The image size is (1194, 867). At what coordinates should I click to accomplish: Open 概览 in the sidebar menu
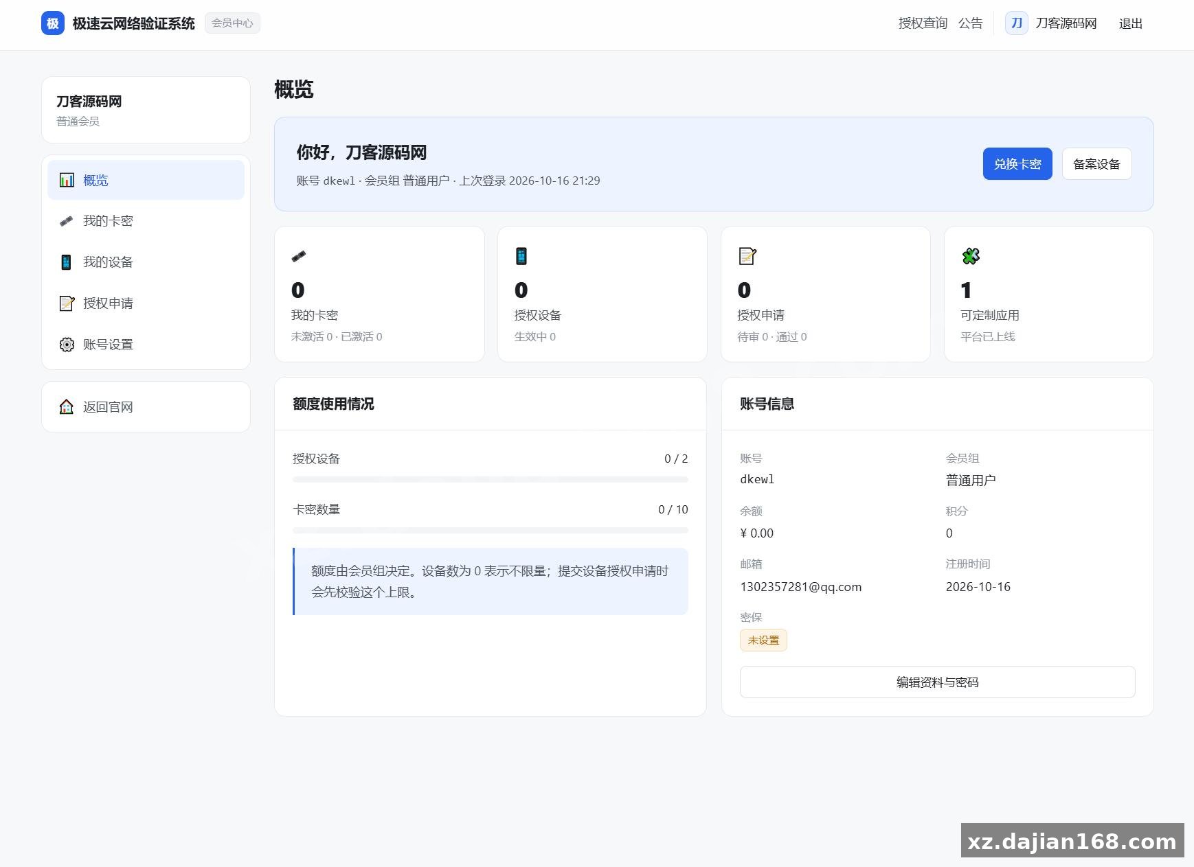pyautogui.click(x=146, y=181)
